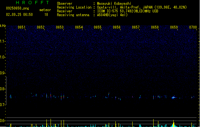Click the 0655 time marker
200x127 pixels.
coord(98,27)
